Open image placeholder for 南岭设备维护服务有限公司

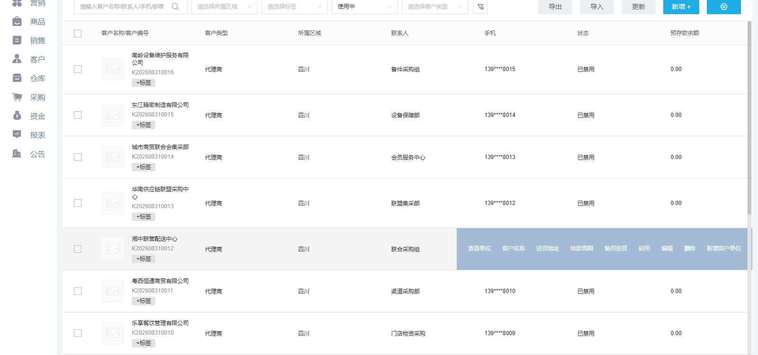coord(113,69)
